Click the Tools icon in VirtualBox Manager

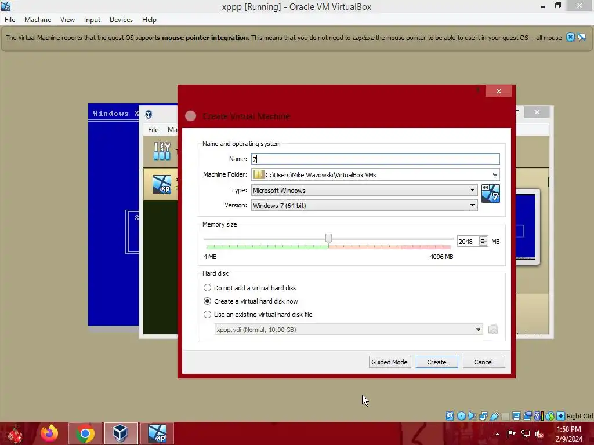(x=162, y=151)
